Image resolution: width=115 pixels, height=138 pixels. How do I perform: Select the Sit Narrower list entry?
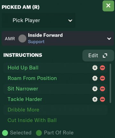[56, 89]
